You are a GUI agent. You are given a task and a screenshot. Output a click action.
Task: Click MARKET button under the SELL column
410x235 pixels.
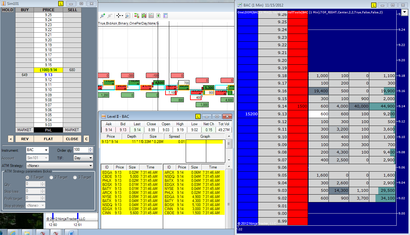coord(72,130)
